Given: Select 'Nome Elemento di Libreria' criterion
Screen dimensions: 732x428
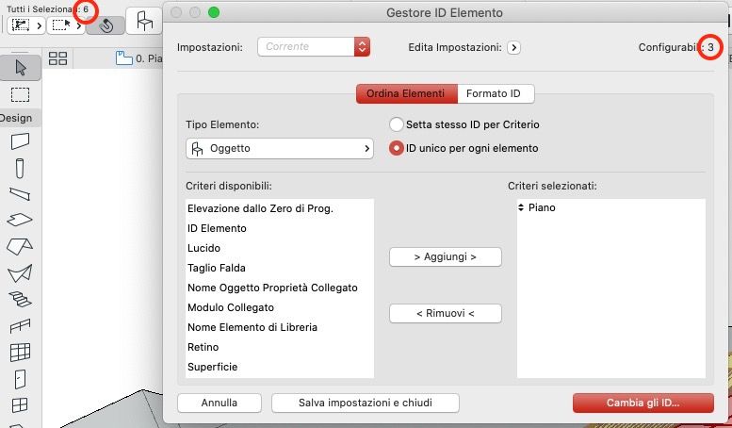Looking at the screenshot, I should 252,327.
